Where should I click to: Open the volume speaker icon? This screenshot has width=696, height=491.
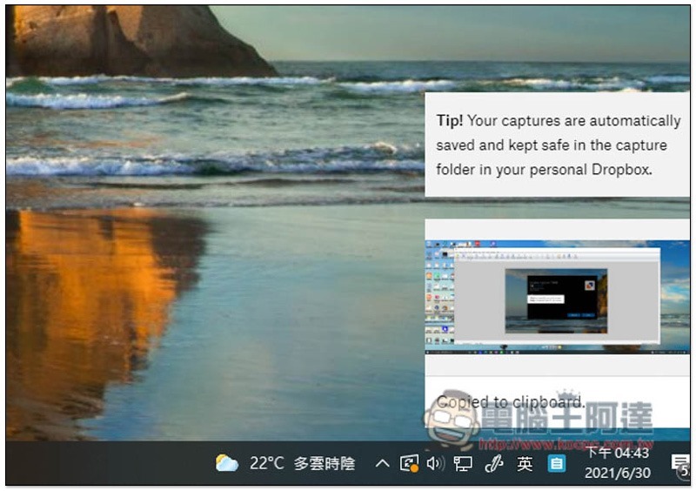[x=435, y=463]
